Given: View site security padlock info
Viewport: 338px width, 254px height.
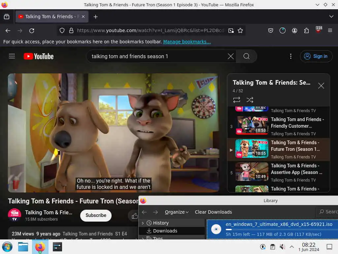Looking at the screenshot, I should point(71,31).
